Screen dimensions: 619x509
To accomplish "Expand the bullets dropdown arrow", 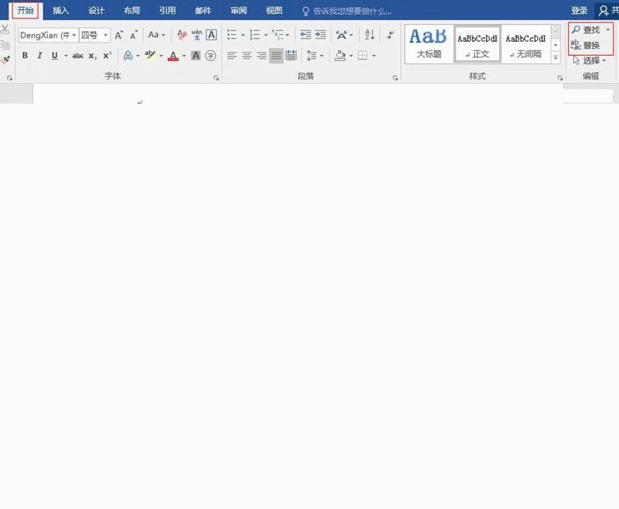I will [x=243, y=35].
